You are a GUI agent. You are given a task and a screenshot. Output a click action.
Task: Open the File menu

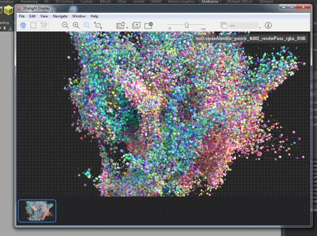click(22, 16)
